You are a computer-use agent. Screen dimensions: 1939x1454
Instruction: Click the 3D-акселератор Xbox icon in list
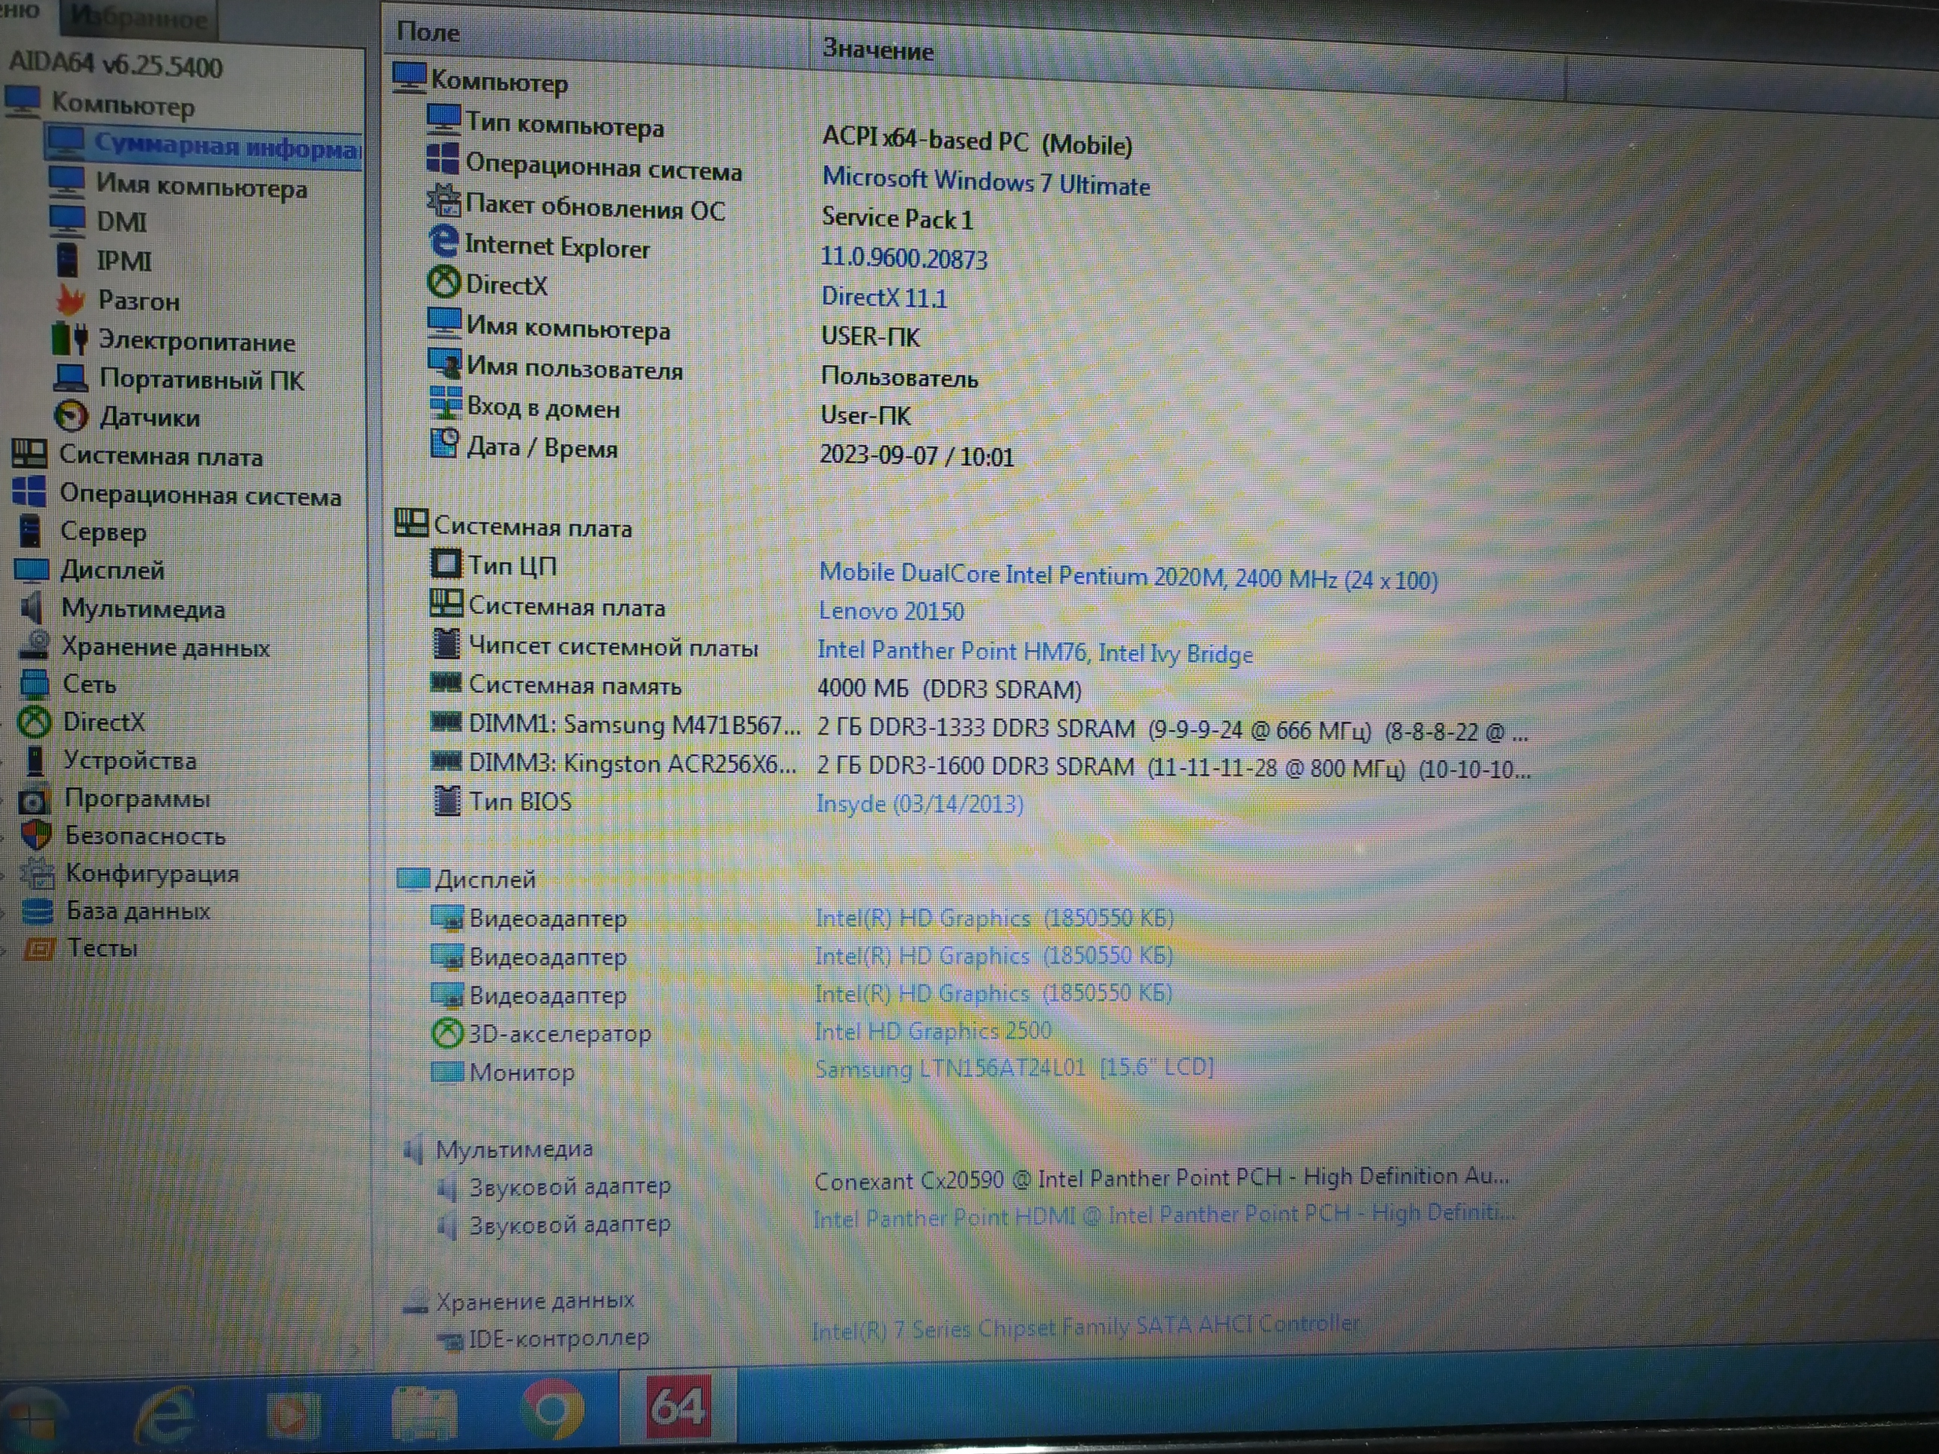tap(447, 1032)
